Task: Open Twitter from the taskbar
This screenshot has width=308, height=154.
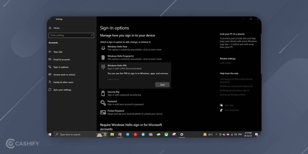Action: click(x=143, y=134)
